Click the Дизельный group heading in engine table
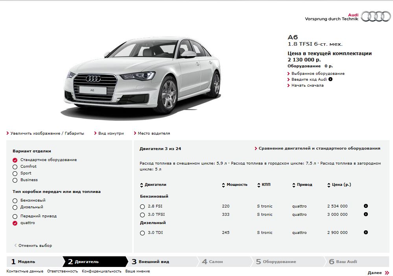This screenshot has height=276, width=393. pos(153,222)
